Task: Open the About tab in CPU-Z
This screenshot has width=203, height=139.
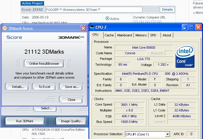Action: point(167,35)
